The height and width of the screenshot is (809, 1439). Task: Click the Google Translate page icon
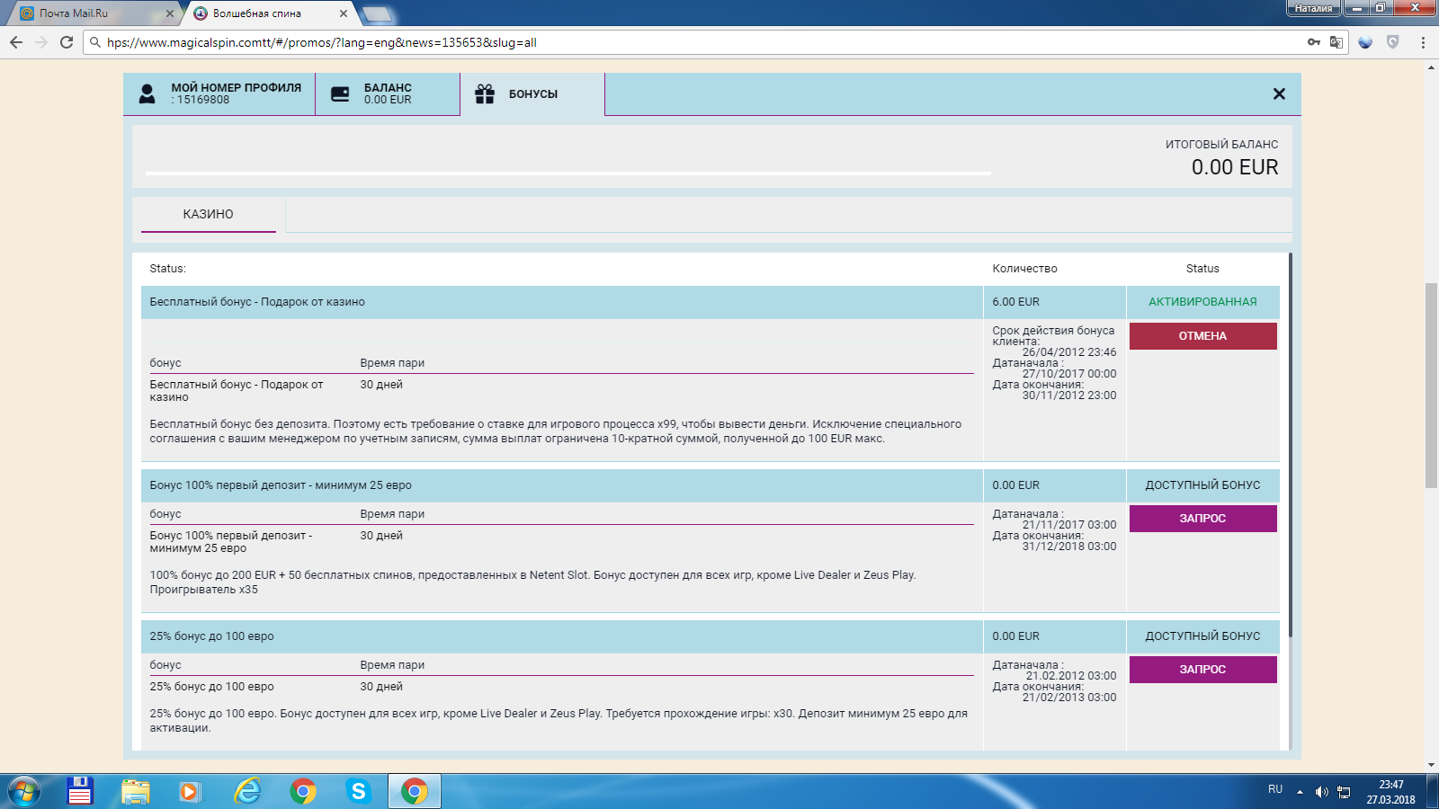click(x=1336, y=42)
